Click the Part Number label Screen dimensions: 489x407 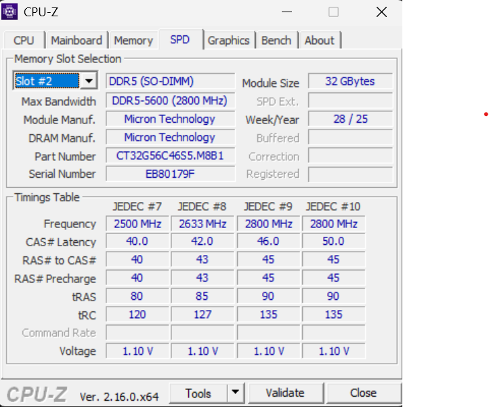[65, 156]
